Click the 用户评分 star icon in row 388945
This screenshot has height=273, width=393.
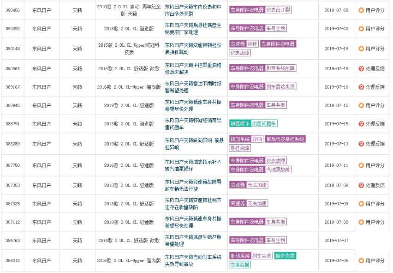[361, 105]
